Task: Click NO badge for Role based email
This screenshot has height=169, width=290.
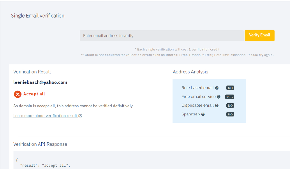Action: click(230, 88)
